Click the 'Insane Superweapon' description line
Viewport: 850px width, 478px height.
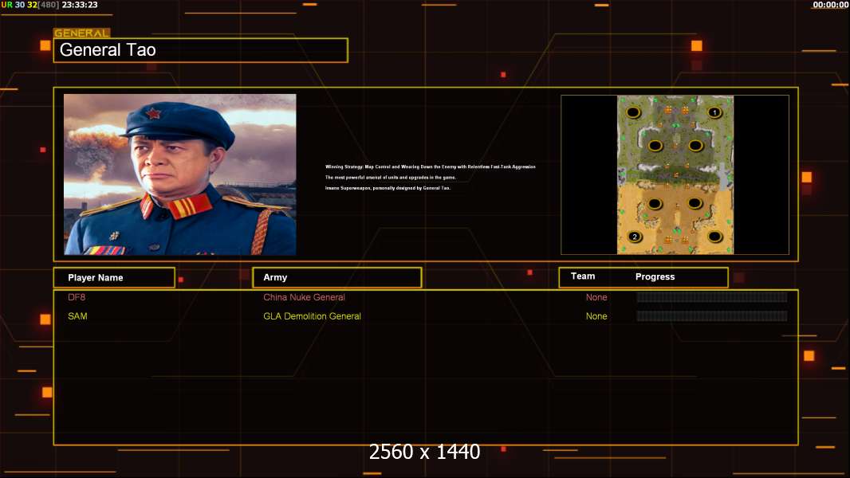pos(388,188)
